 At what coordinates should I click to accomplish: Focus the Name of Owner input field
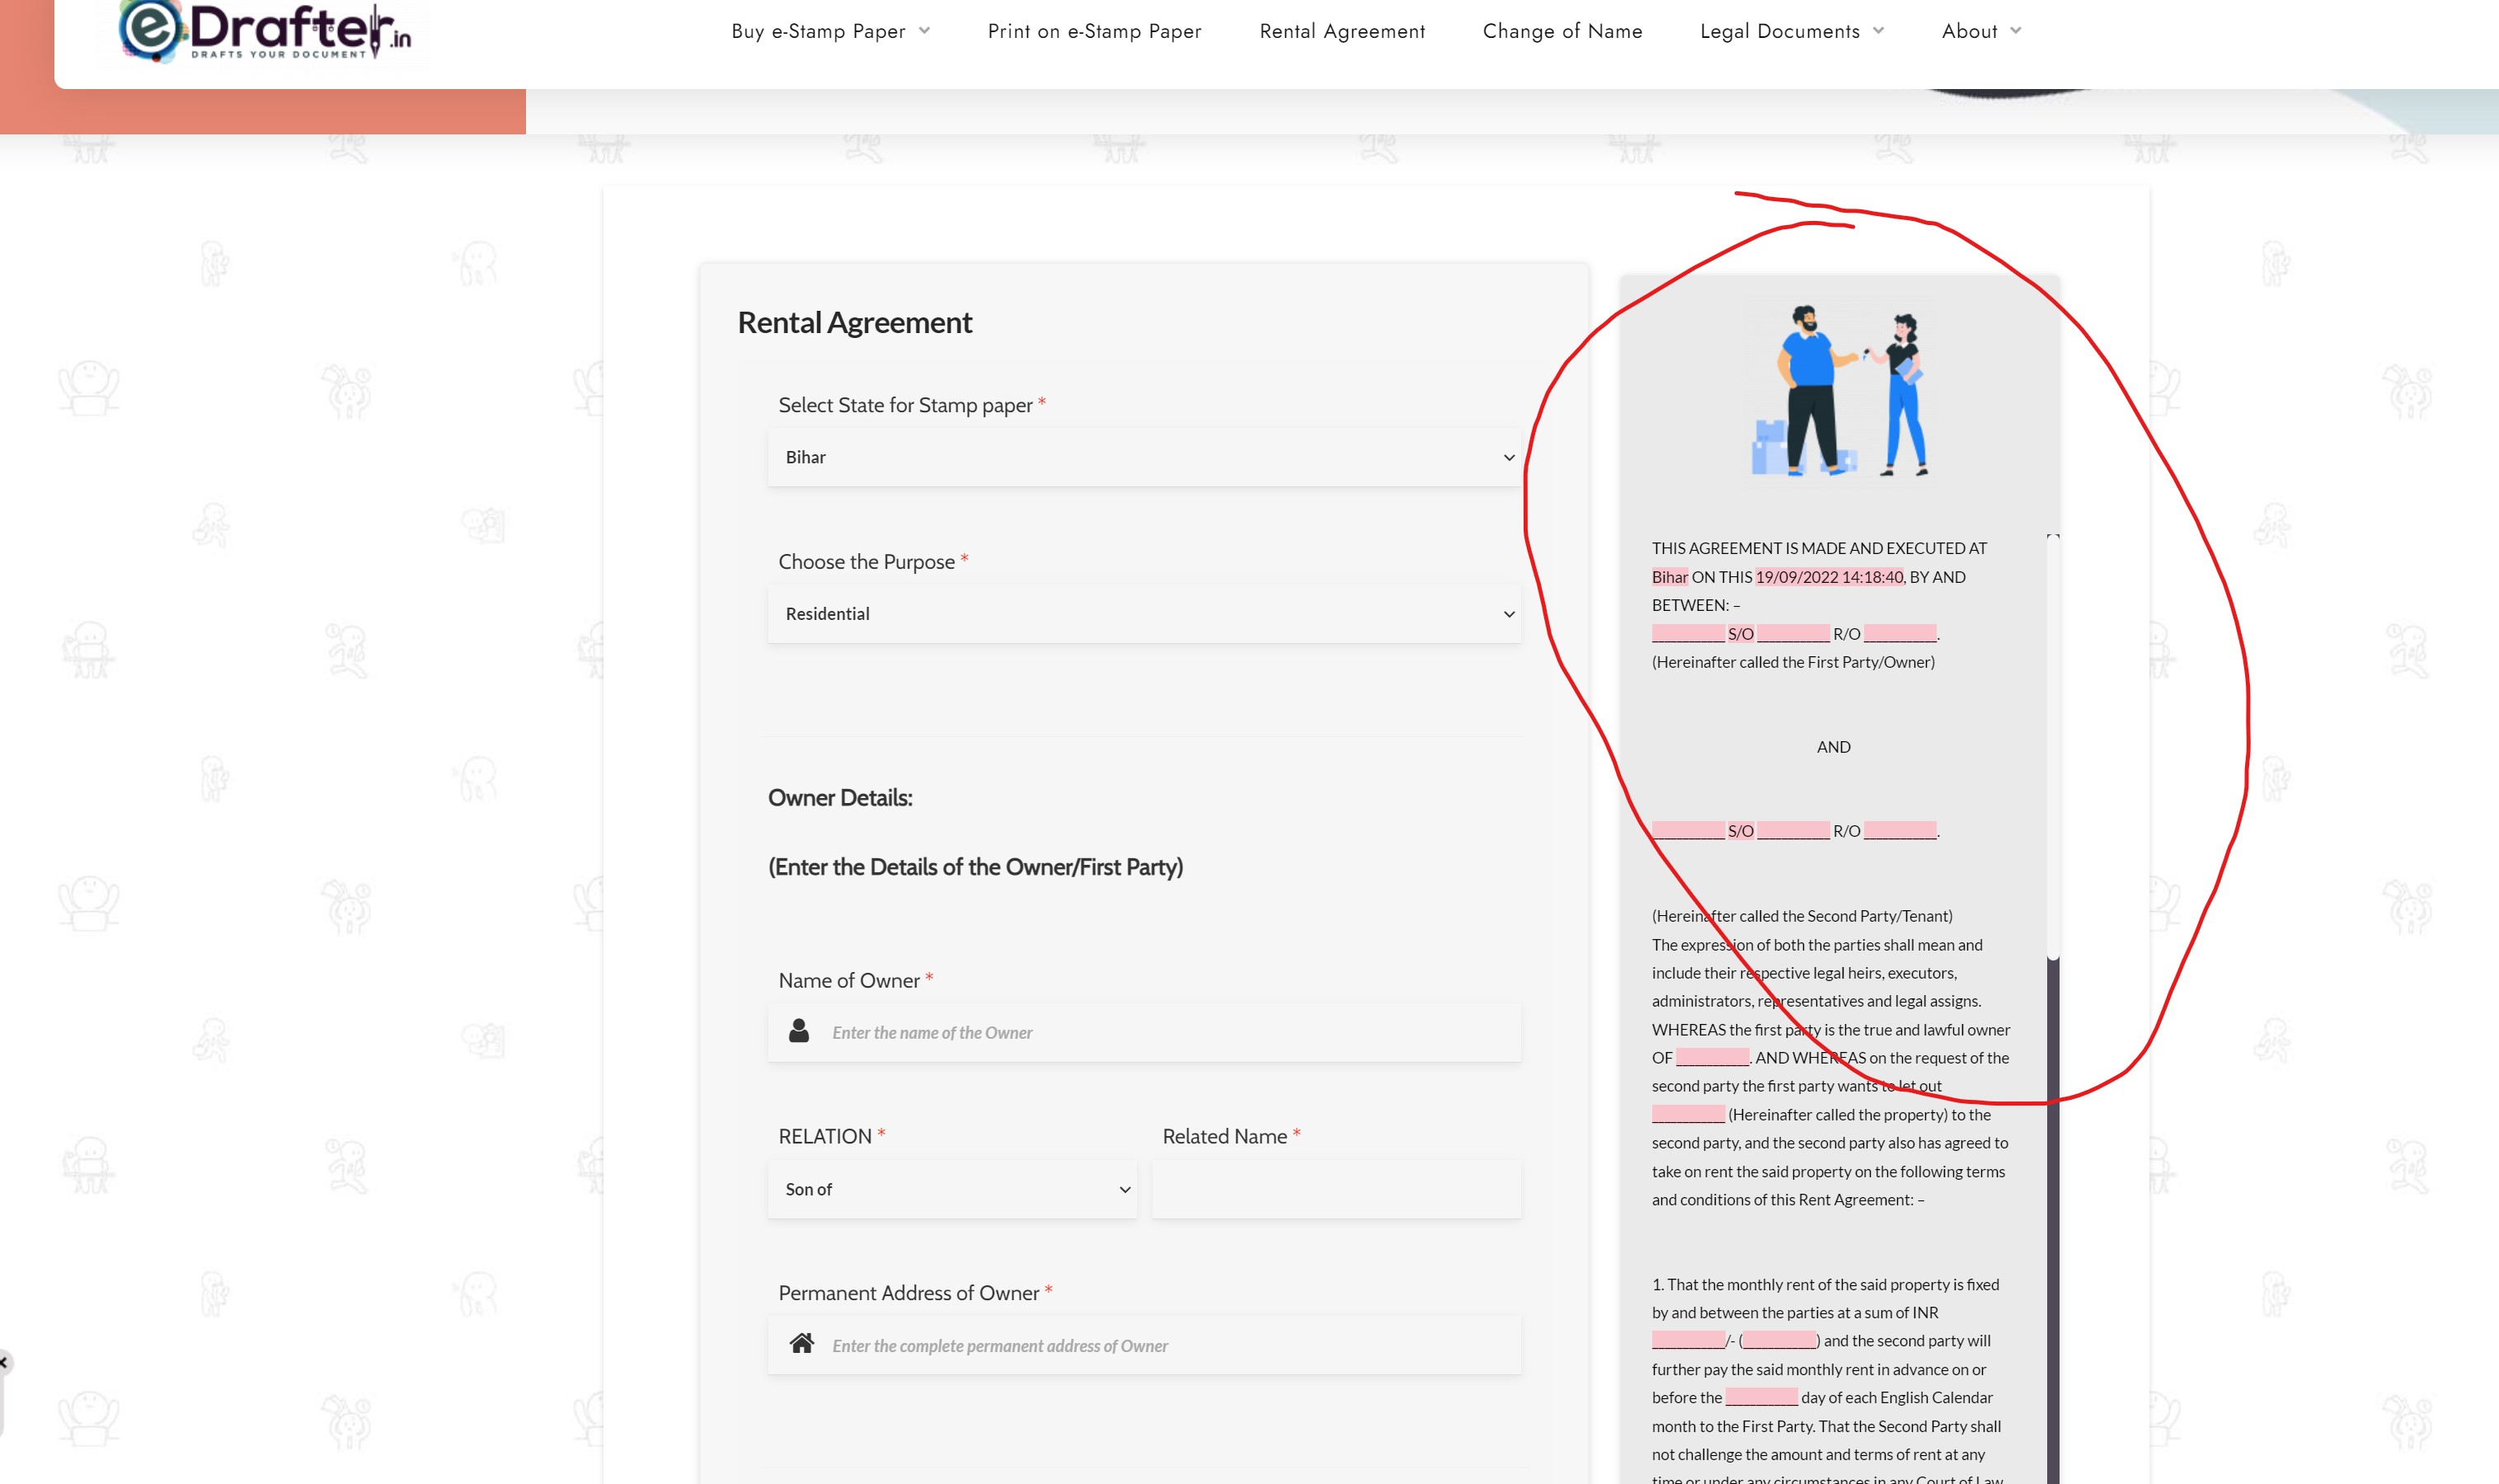1170,1033
